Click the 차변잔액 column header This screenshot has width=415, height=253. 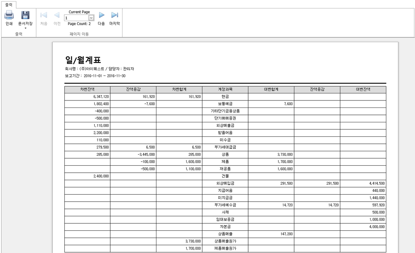pyautogui.click(x=87, y=89)
